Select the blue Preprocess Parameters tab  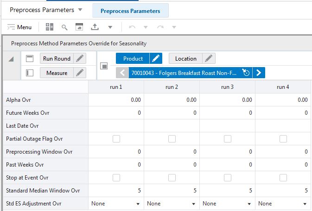[130, 11]
